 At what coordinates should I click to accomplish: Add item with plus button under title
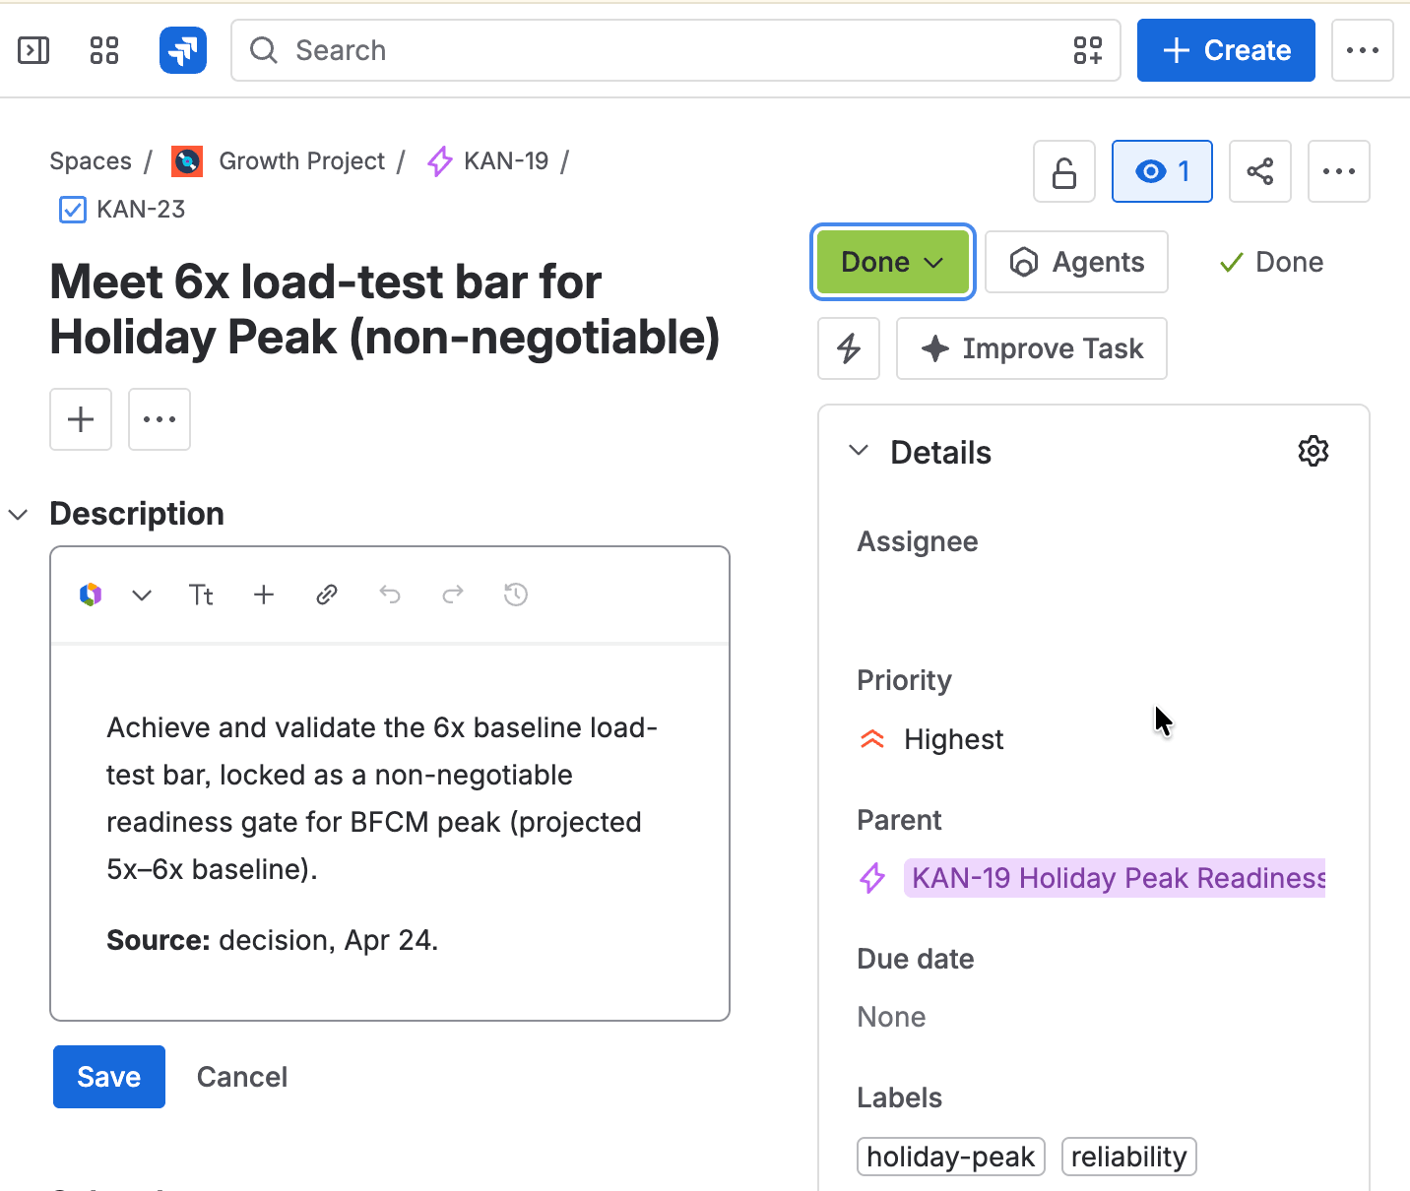pyautogui.click(x=81, y=419)
